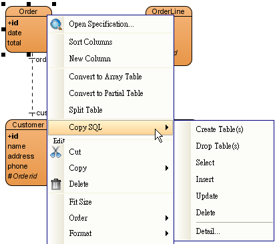Screen dimensions: 277x244
Task: Expand the Format submenu arrow
Action: 167,233
